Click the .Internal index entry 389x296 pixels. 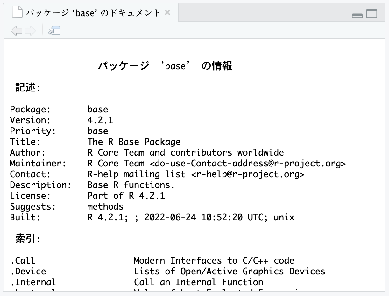(33, 282)
